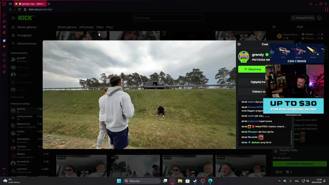The image size is (329, 185).
Task: Open the volume tray icon
Action: pos(308,181)
